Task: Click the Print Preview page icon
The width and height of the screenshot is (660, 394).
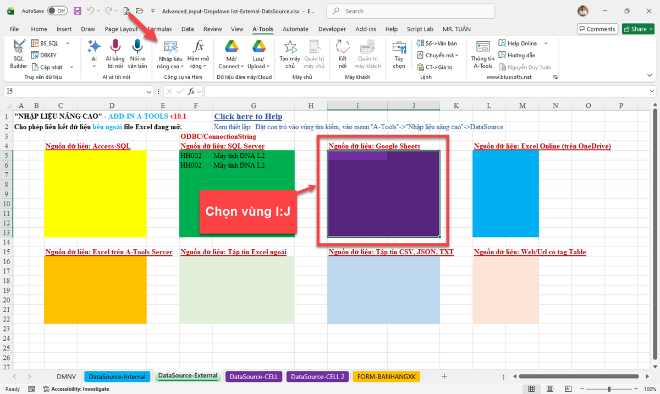Action: click(x=127, y=10)
